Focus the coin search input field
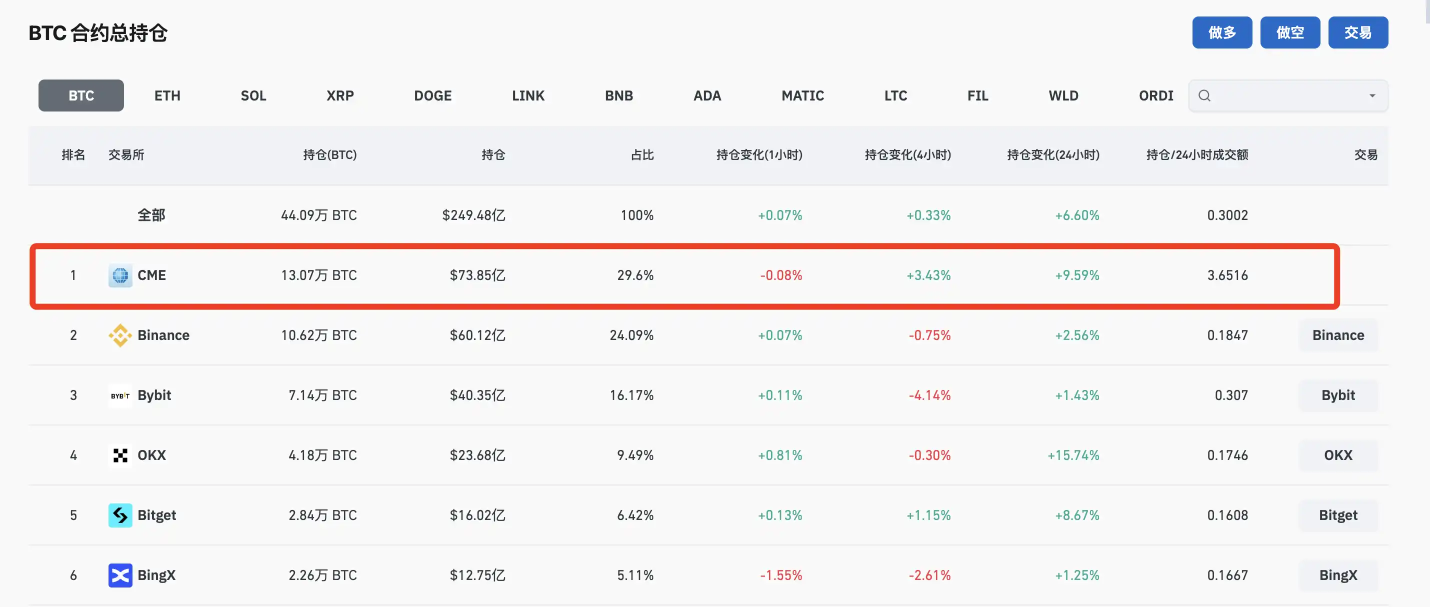The image size is (1430, 607). [1288, 95]
